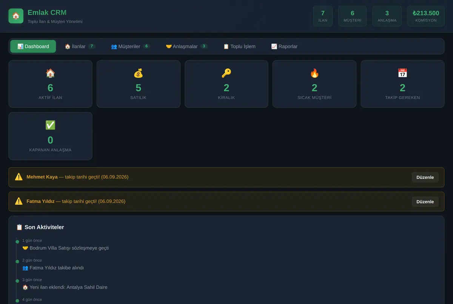Click the '1 gün önce' timestamp
This screenshot has height=304, width=453.
pyautogui.click(x=32, y=241)
